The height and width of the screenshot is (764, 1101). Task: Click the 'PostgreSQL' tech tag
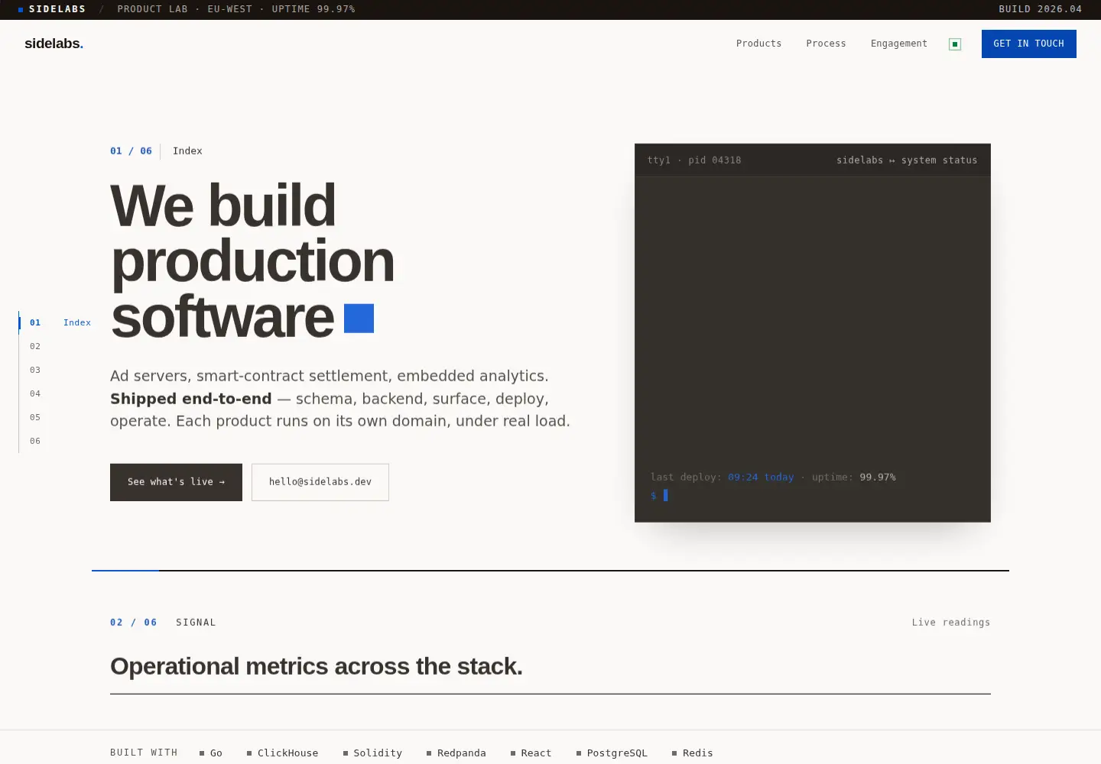coord(612,753)
